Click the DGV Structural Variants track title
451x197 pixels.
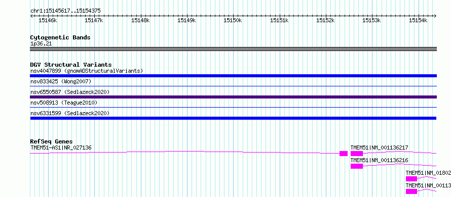pos(71,65)
